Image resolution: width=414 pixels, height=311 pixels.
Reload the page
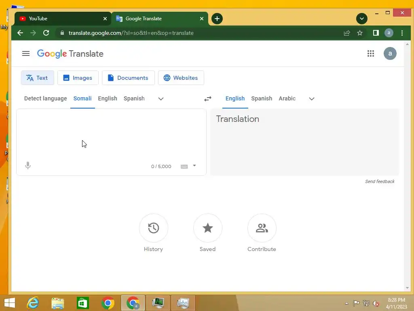click(x=46, y=33)
